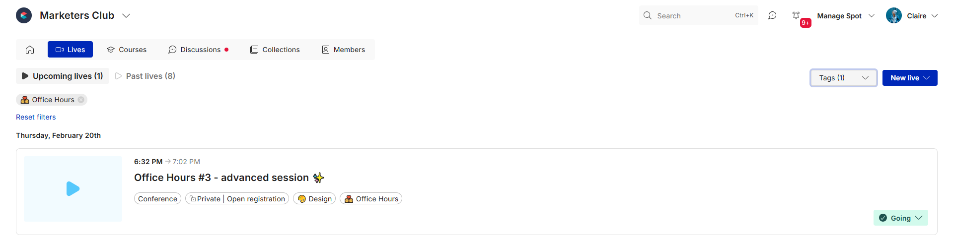Click the Design tag palette icon
The height and width of the screenshot is (241, 953).
(301, 199)
